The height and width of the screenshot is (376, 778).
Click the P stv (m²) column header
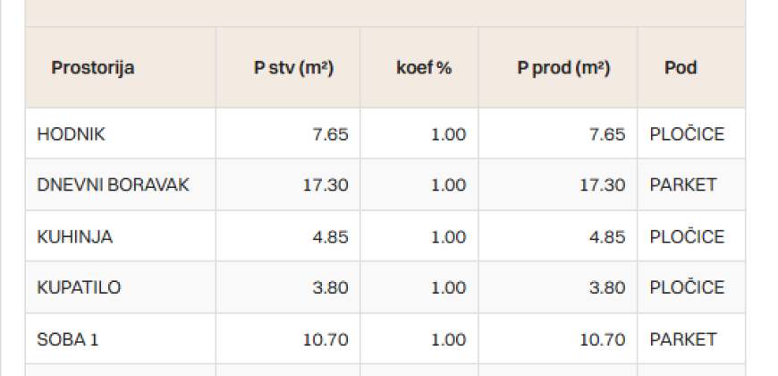[293, 67]
